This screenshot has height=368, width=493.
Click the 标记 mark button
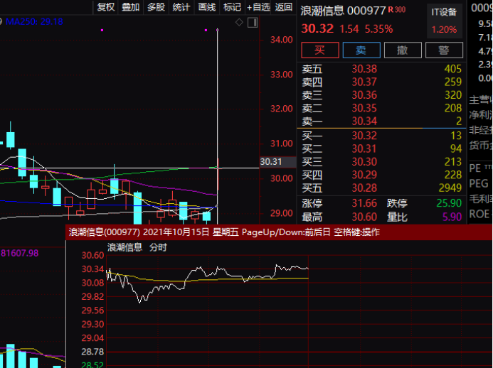232,7
